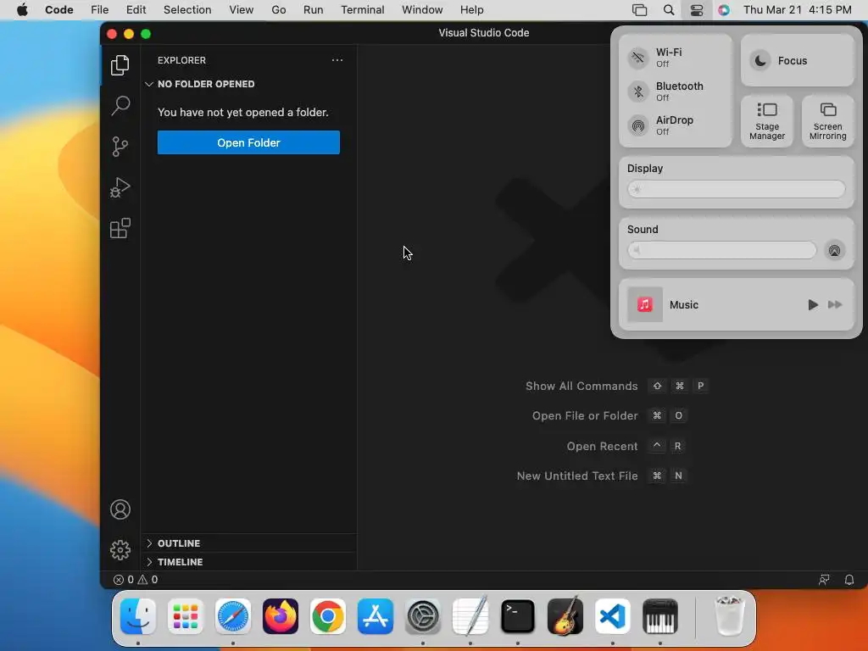Launch Safari from the Dock
868x651 pixels.
tap(233, 616)
